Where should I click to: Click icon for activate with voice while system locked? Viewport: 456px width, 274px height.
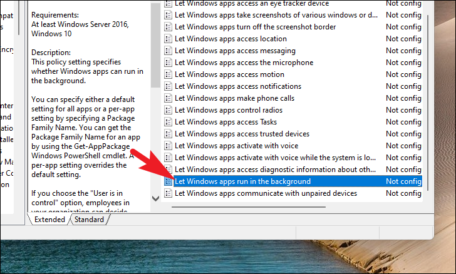pos(168,158)
